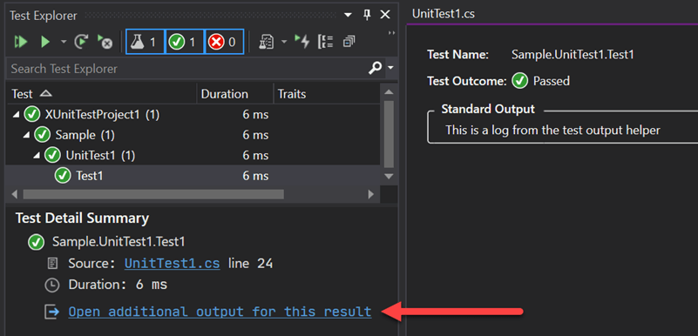The width and height of the screenshot is (698, 336).
Task: Collapse the UnitTest1 class node
Action: pyautogui.click(x=37, y=156)
